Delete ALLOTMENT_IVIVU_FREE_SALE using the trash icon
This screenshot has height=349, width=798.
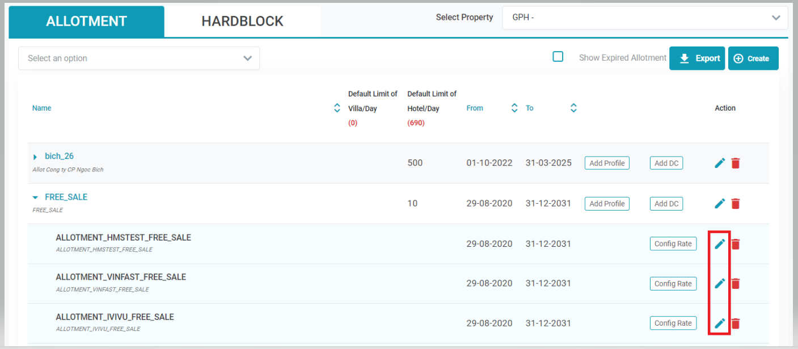pyautogui.click(x=736, y=323)
